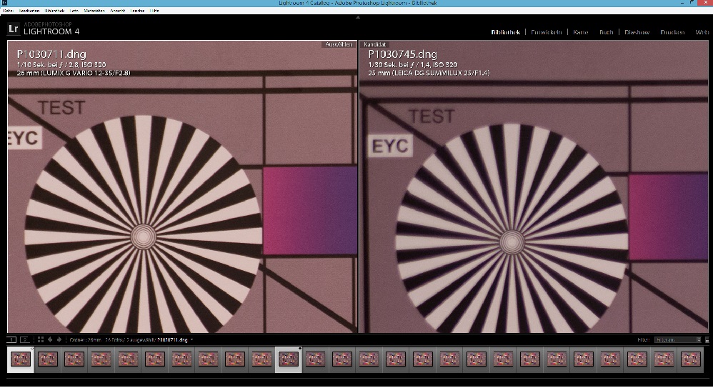
Task: Click the filter lock switch at far right
Action: click(707, 339)
